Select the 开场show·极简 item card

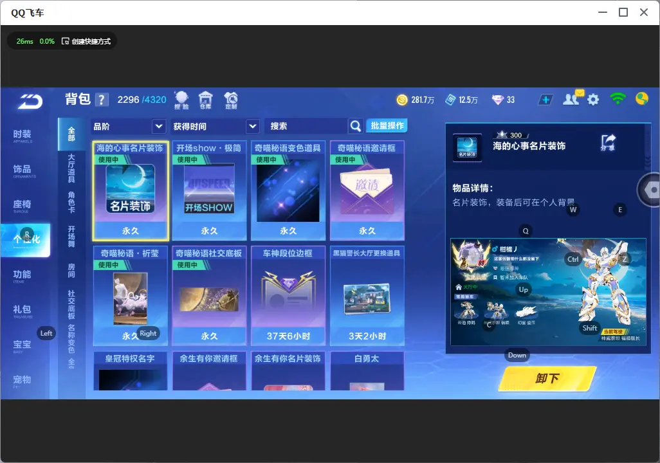pyautogui.click(x=209, y=191)
